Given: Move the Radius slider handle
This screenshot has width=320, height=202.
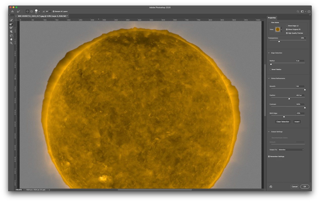Looking at the screenshot, I should click(x=271, y=64).
